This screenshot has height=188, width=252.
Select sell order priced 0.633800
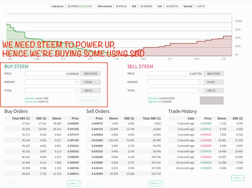tap(124, 140)
